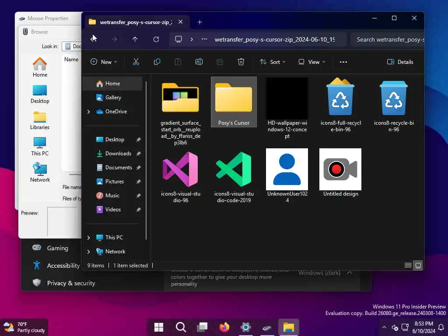Switch to details list view icon
Viewport: 448px width, 336px height.
pyautogui.click(x=408, y=266)
